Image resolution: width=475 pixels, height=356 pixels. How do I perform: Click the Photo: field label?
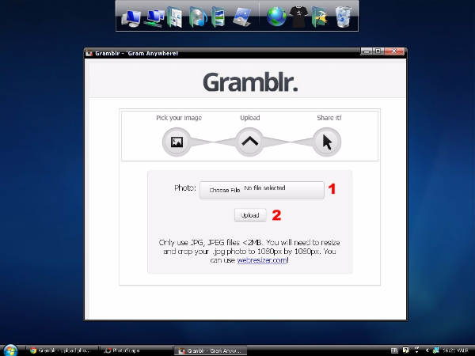coord(185,188)
